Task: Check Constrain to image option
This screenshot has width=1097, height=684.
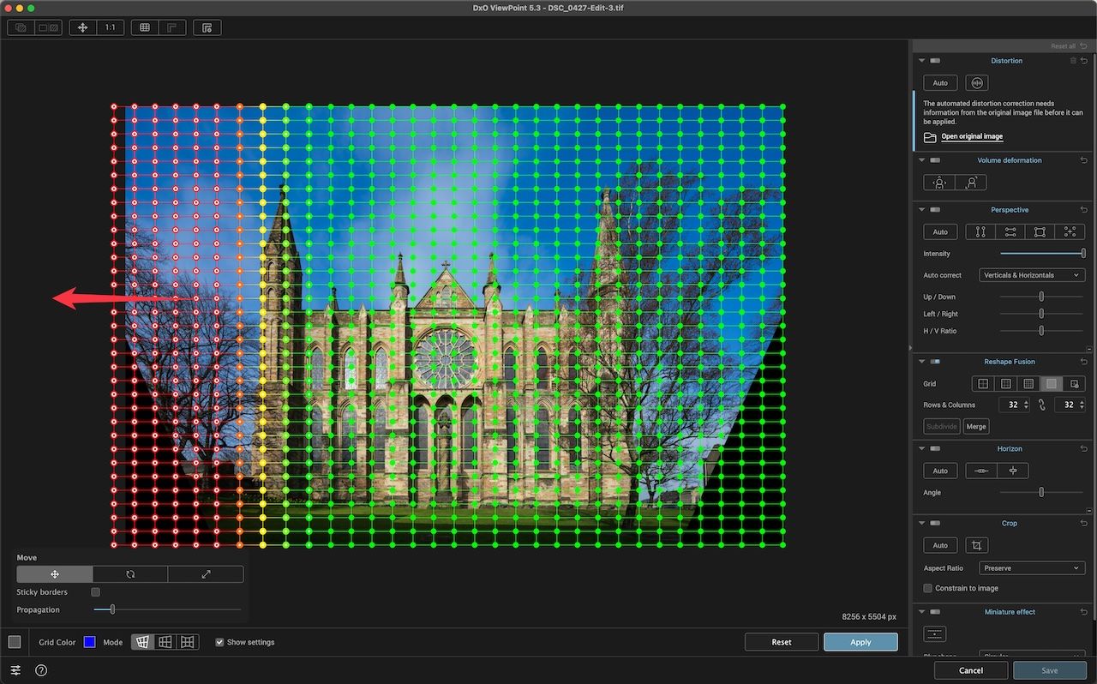Action: click(x=928, y=588)
